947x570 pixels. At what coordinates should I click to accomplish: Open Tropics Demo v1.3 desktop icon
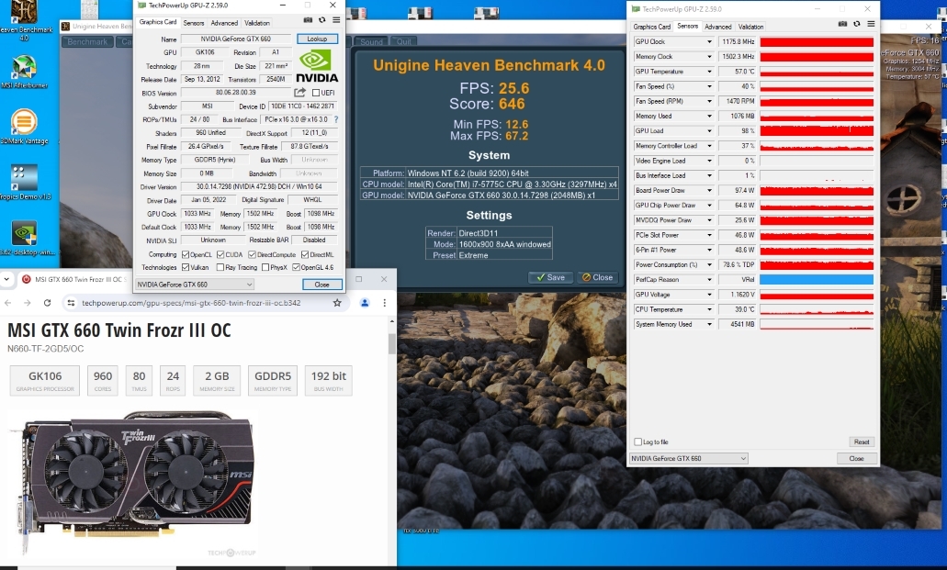(24, 183)
